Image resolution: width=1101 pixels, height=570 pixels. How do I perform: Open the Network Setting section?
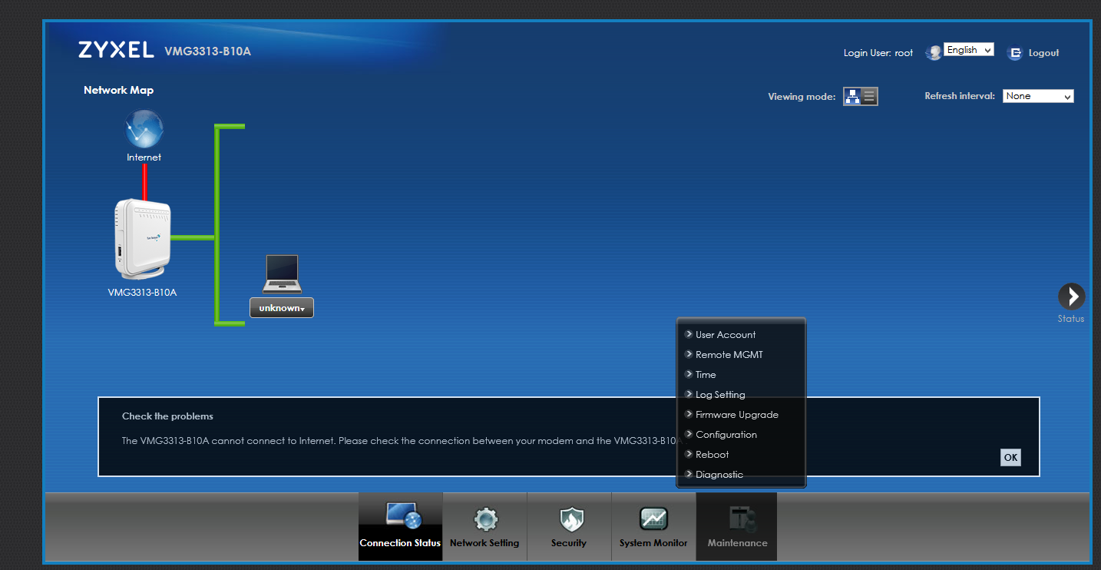tap(484, 527)
